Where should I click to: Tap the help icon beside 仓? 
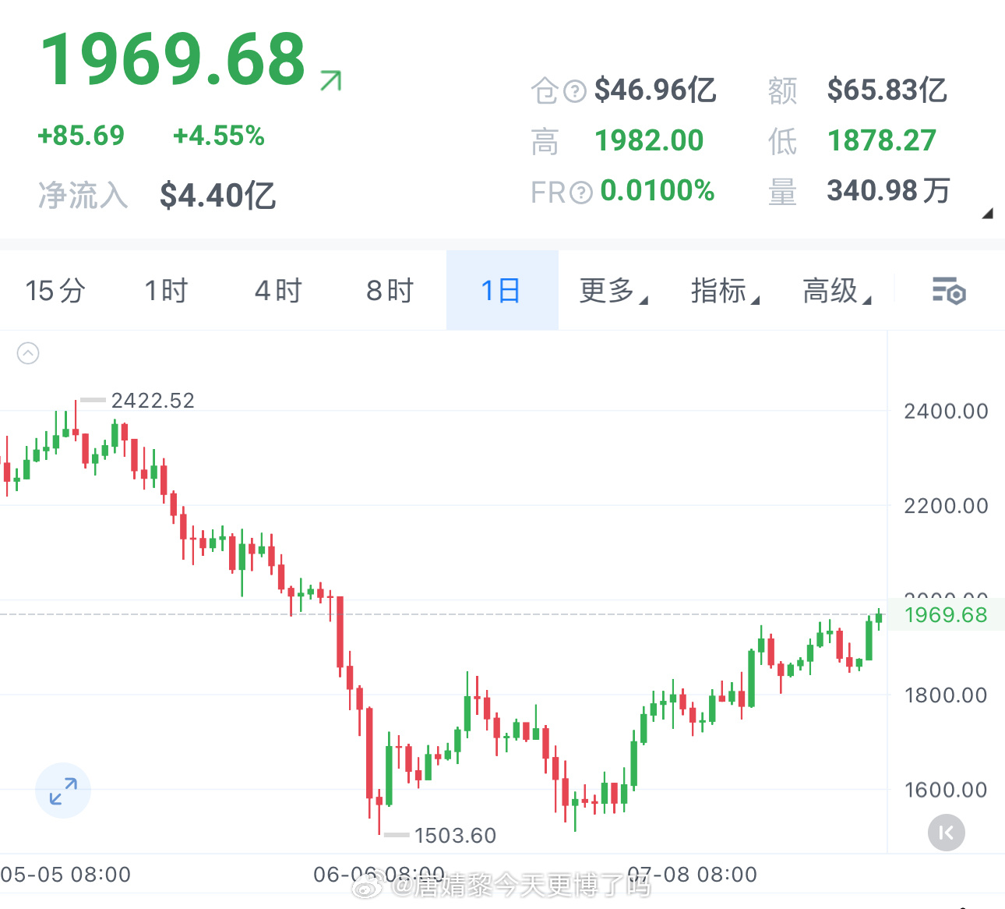click(x=575, y=91)
